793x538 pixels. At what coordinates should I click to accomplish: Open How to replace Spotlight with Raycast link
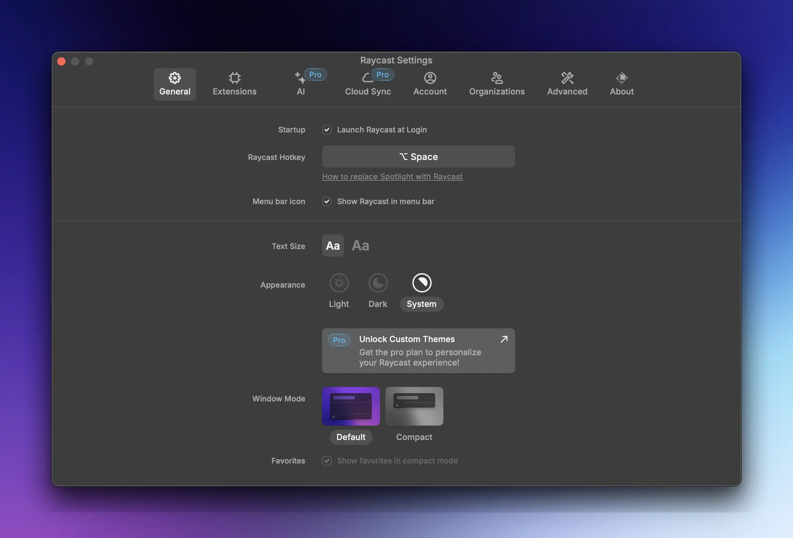click(x=392, y=176)
